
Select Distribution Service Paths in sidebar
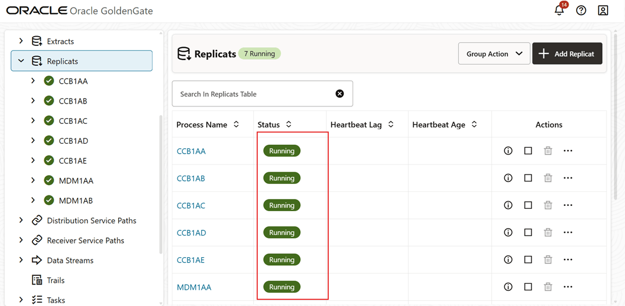pos(91,220)
